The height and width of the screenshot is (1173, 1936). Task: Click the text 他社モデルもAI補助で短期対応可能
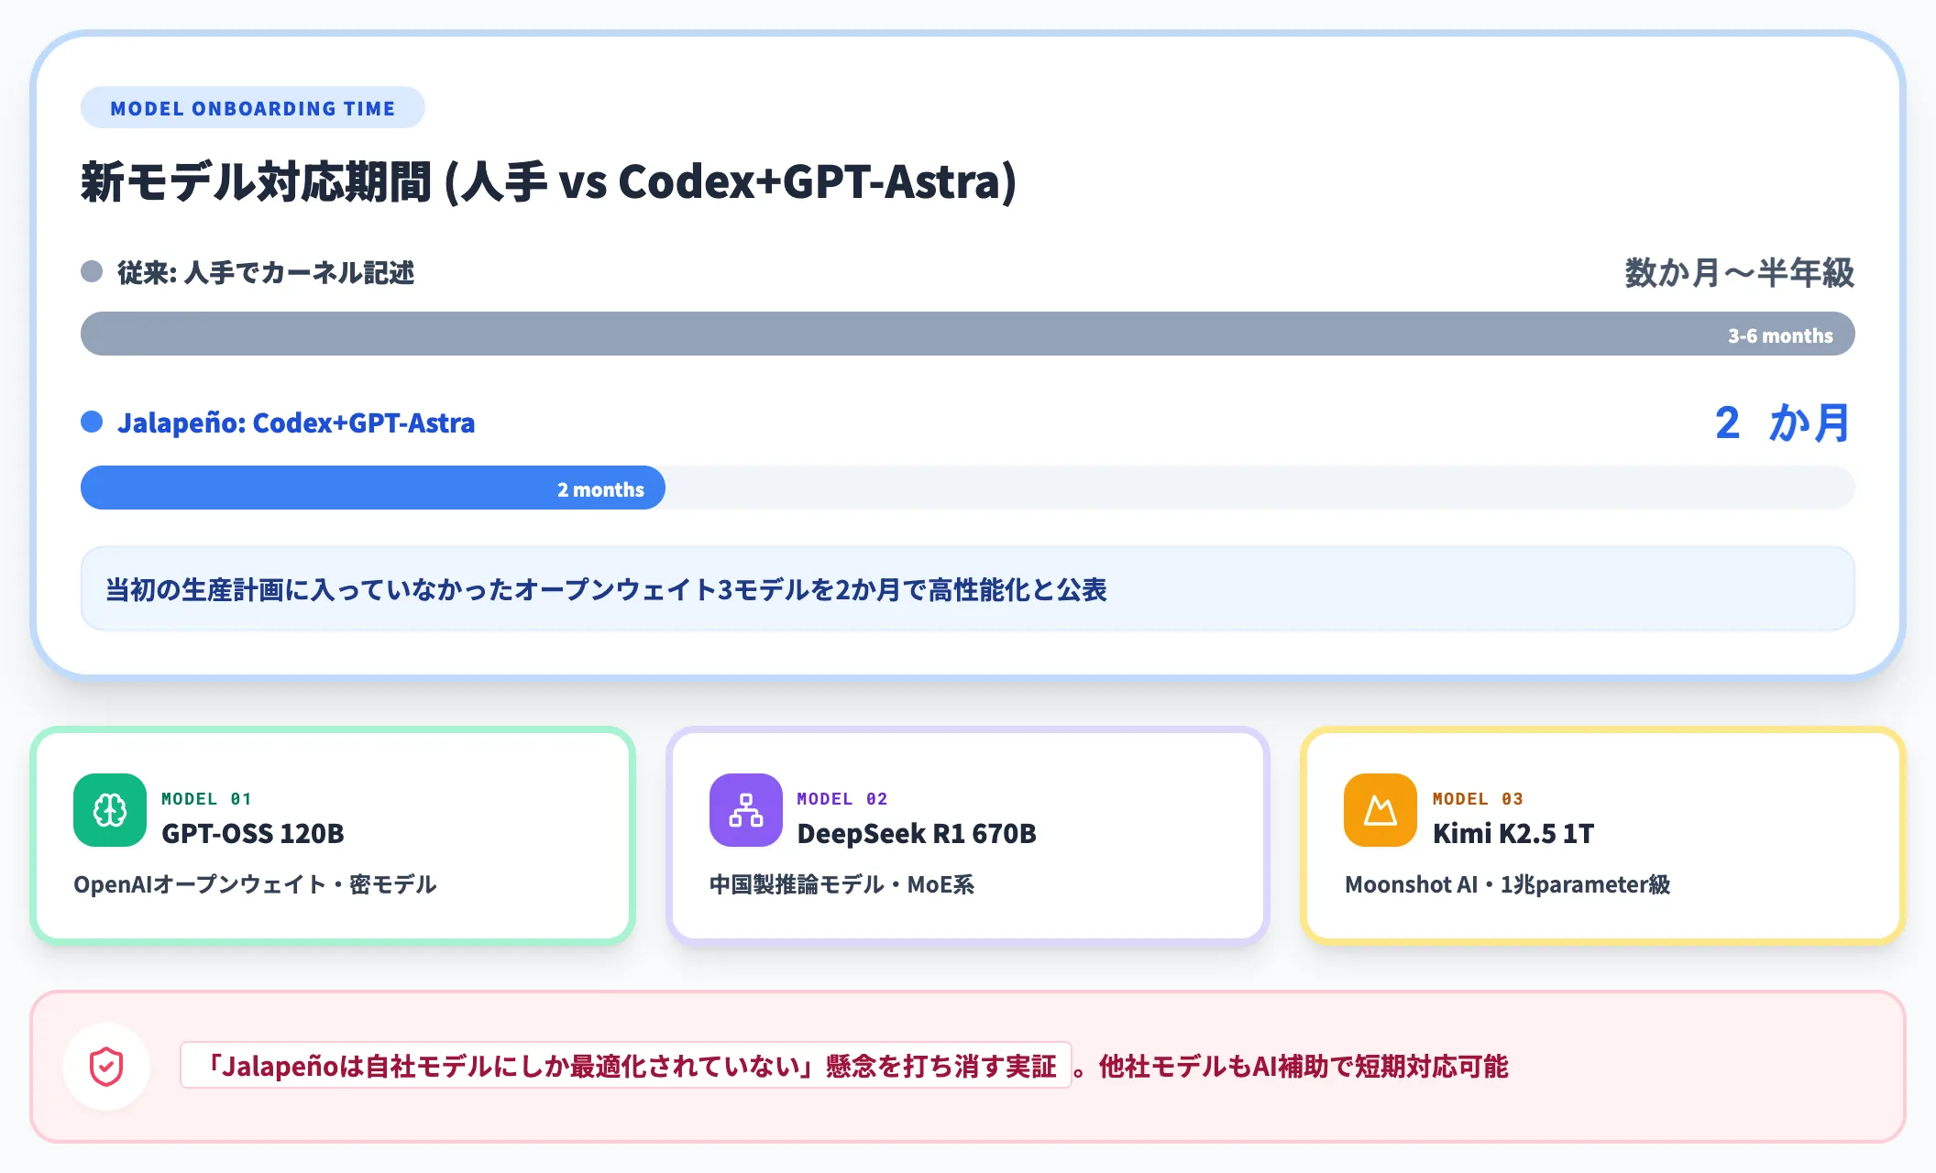1303,1066
